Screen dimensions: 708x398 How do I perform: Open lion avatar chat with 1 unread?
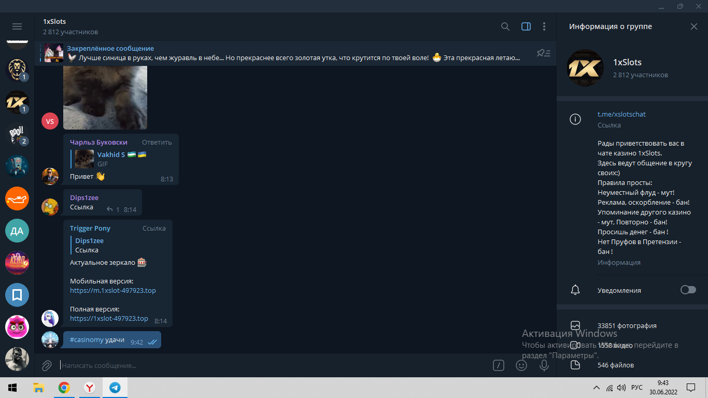coord(17,69)
